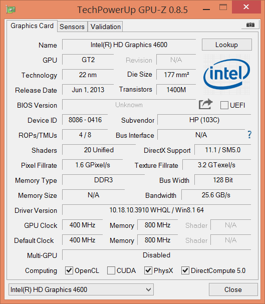
Task: Switch to the Validation tab
Action: click(x=106, y=27)
